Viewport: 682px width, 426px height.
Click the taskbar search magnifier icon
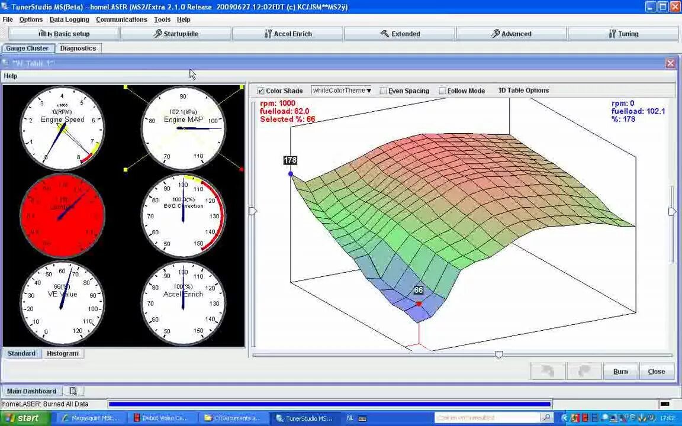pos(546,418)
